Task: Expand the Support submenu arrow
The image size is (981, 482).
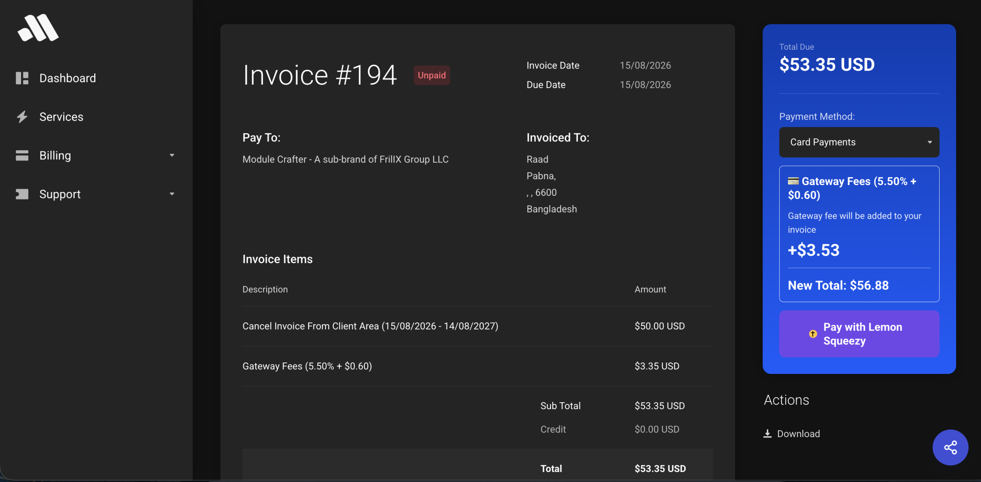Action: click(x=172, y=194)
